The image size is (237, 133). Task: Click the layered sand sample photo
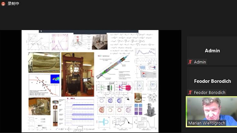pyautogui.click(x=44, y=63)
